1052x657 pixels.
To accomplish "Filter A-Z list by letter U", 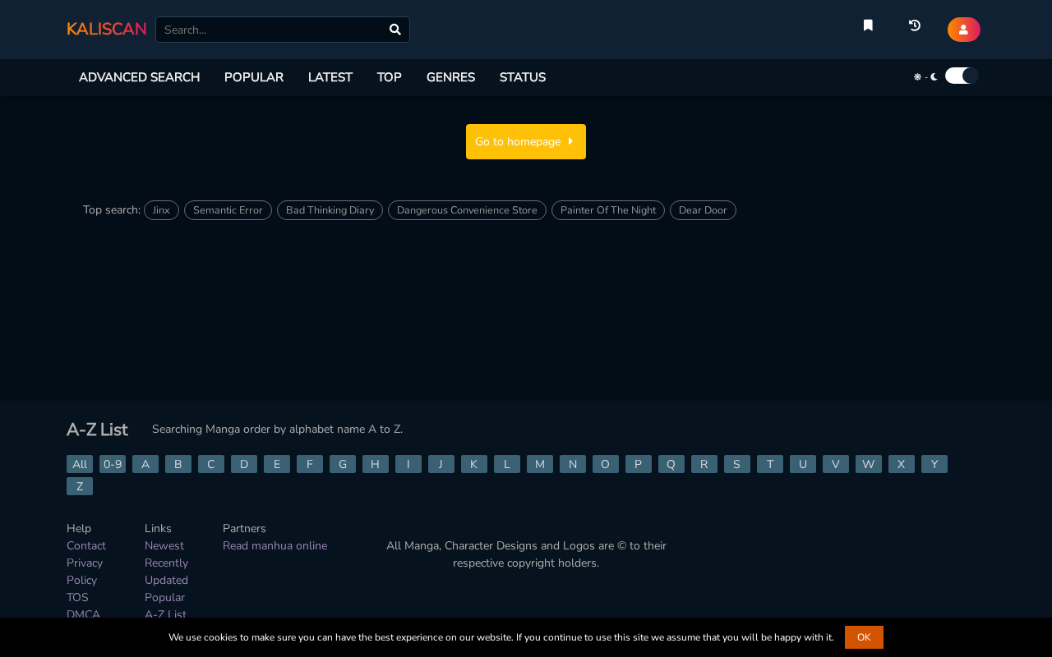I will pos(803,464).
